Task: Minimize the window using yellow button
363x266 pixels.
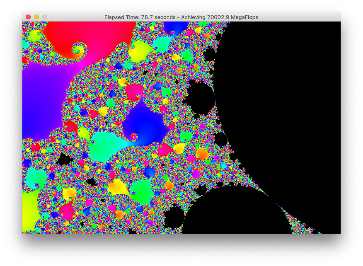Action: coord(36,17)
